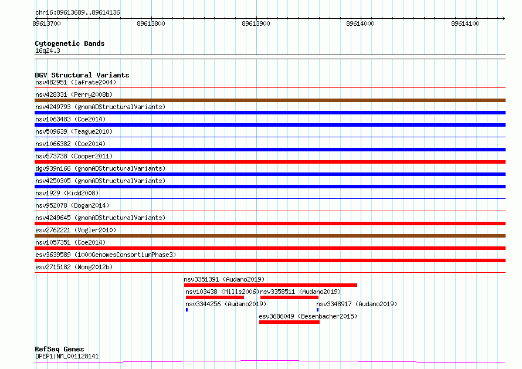522x369 pixels.
Task: Select the 16q24.3 cytogenetic band label
Action: pos(48,50)
